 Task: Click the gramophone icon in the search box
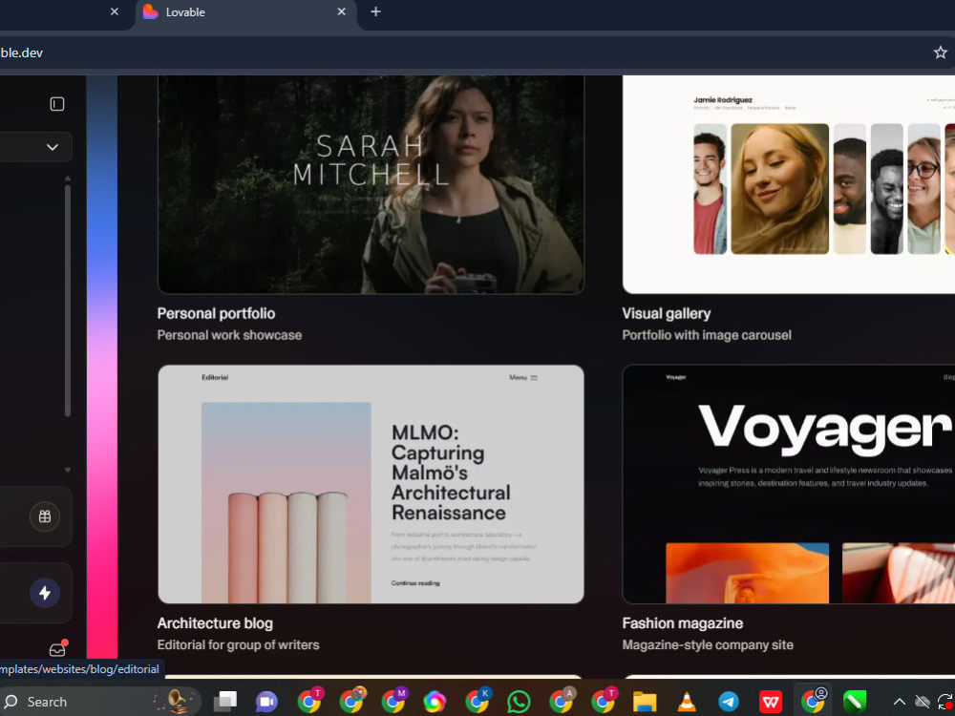click(x=176, y=701)
